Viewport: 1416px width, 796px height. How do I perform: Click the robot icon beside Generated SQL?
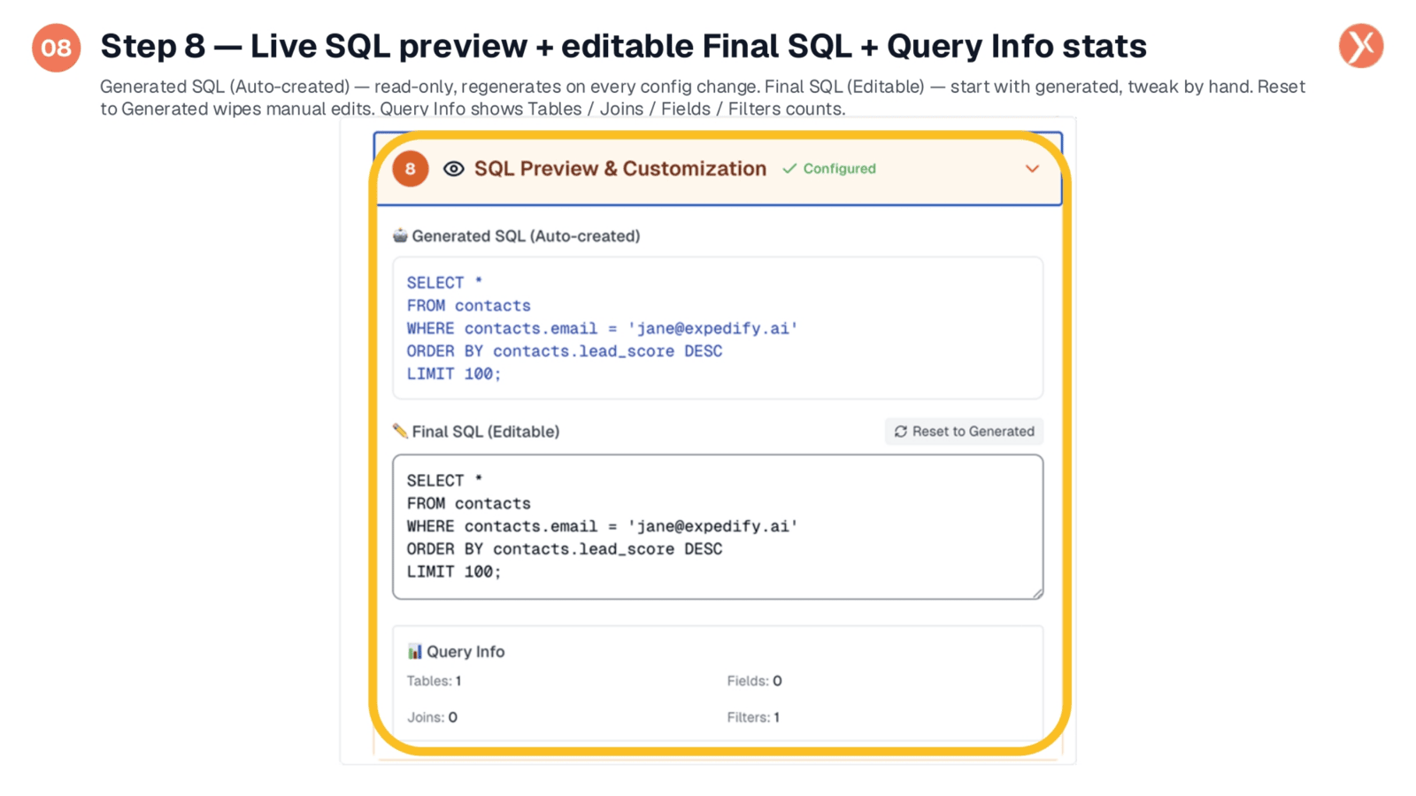[400, 235]
